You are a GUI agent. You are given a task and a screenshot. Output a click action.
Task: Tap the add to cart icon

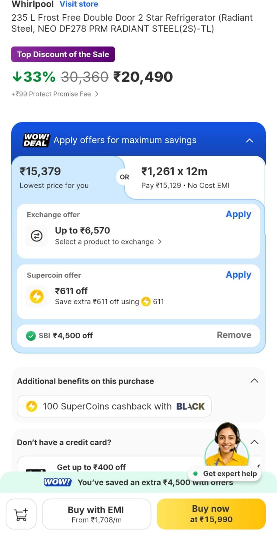[x=21, y=514]
